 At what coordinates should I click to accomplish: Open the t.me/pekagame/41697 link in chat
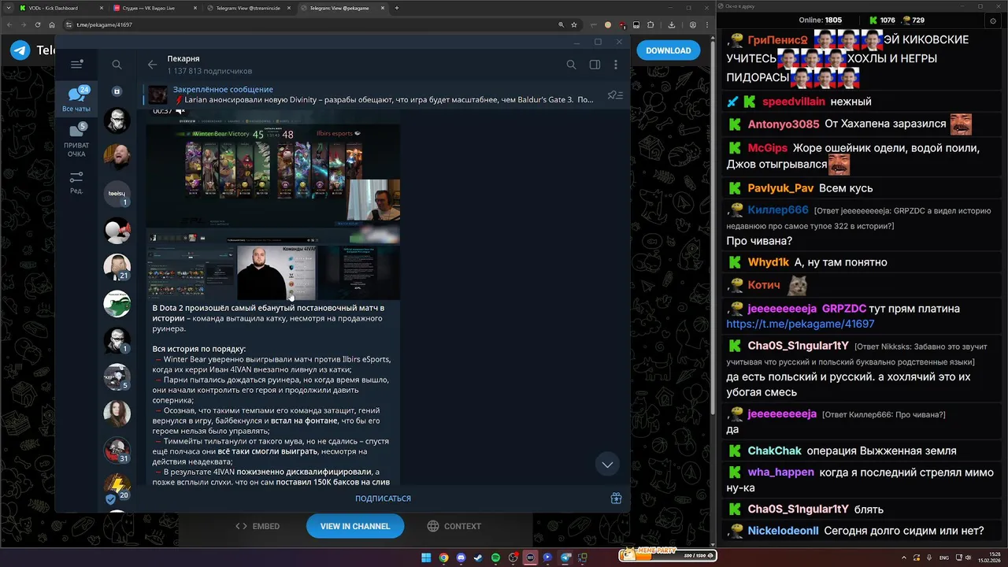[x=800, y=324]
